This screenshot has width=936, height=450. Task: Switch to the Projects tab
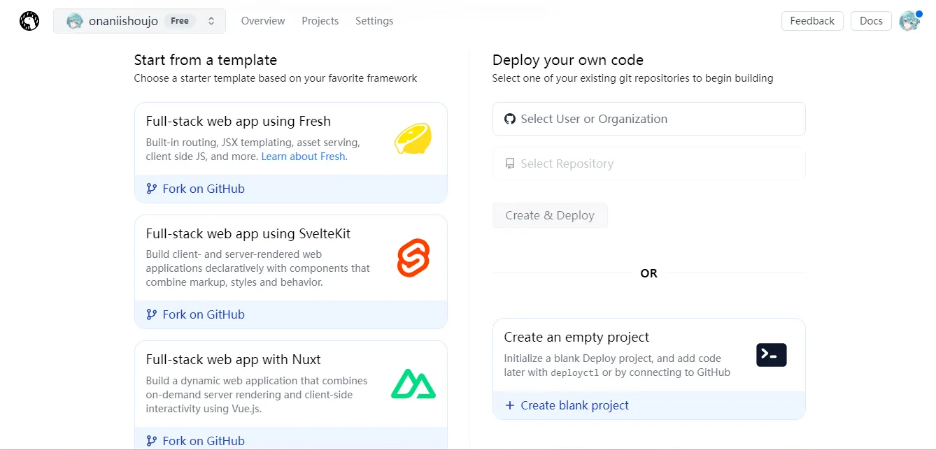320,21
